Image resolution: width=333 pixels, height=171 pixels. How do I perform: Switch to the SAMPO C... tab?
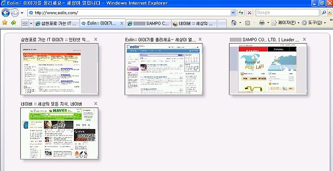[x=148, y=24]
